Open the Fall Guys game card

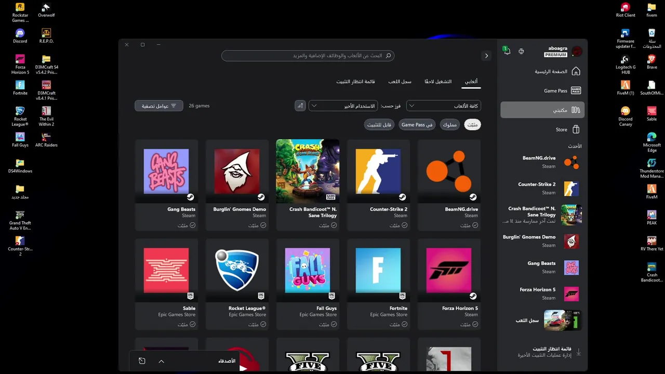point(308,284)
